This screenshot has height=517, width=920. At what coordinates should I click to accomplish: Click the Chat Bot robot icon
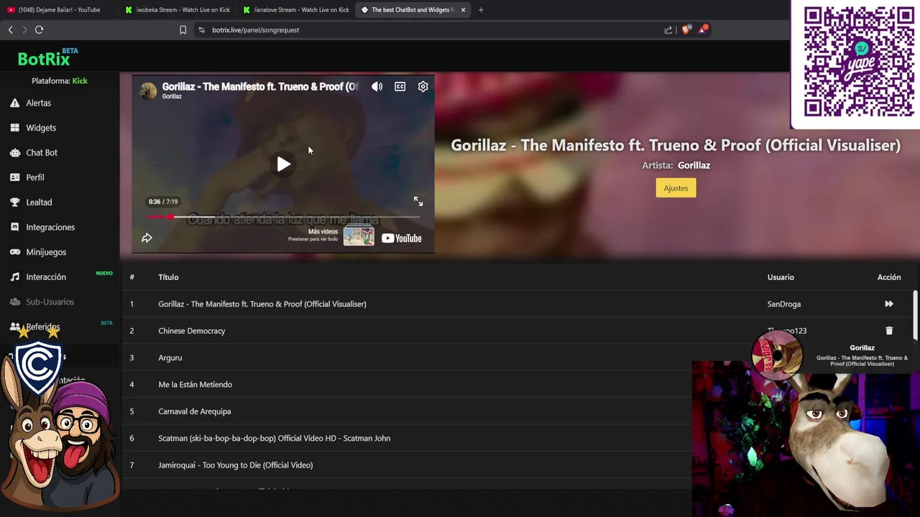tap(14, 152)
